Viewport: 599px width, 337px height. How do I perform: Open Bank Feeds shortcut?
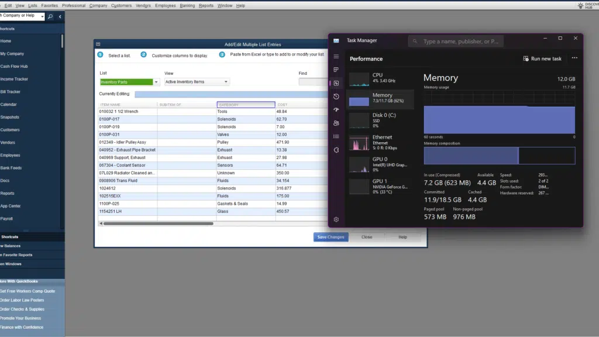(x=11, y=168)
